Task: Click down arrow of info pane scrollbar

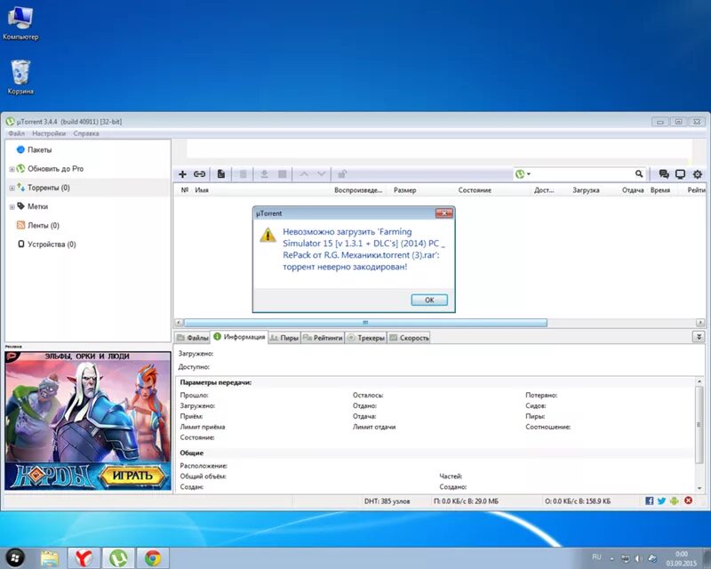Action: pyautogui.click(x=699, y=488)
